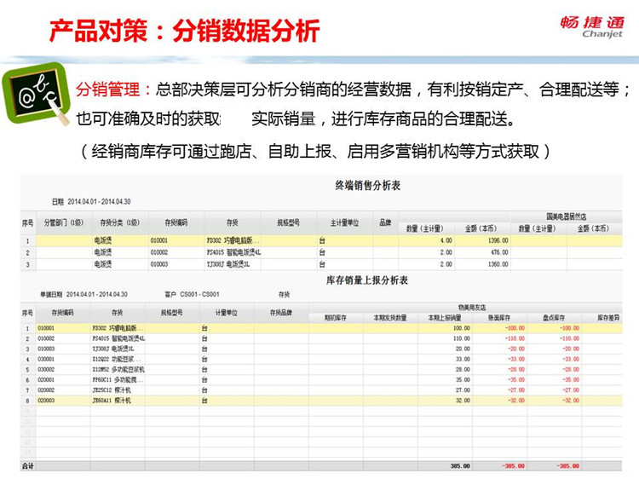
Task: Click the Chanjet logo
Action: click(x=591, y=26)
